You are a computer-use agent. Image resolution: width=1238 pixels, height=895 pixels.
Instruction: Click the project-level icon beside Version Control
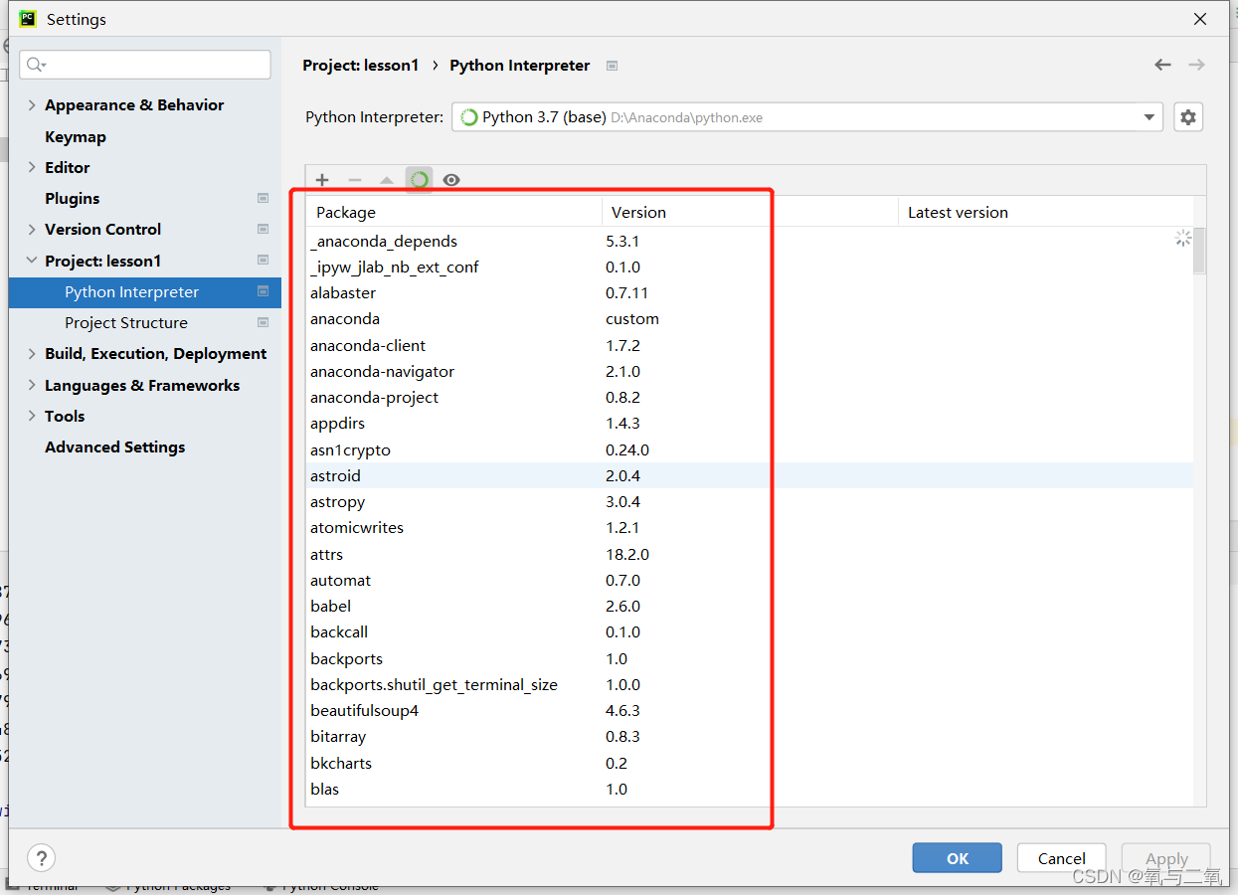[263, 230]
